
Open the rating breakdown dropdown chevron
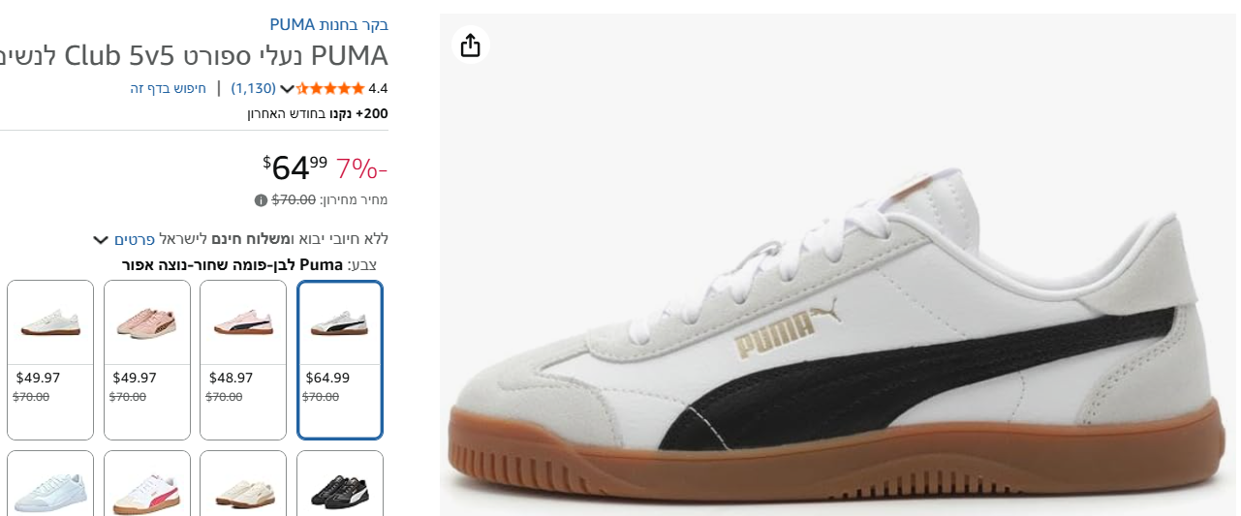tap(287, 89)
